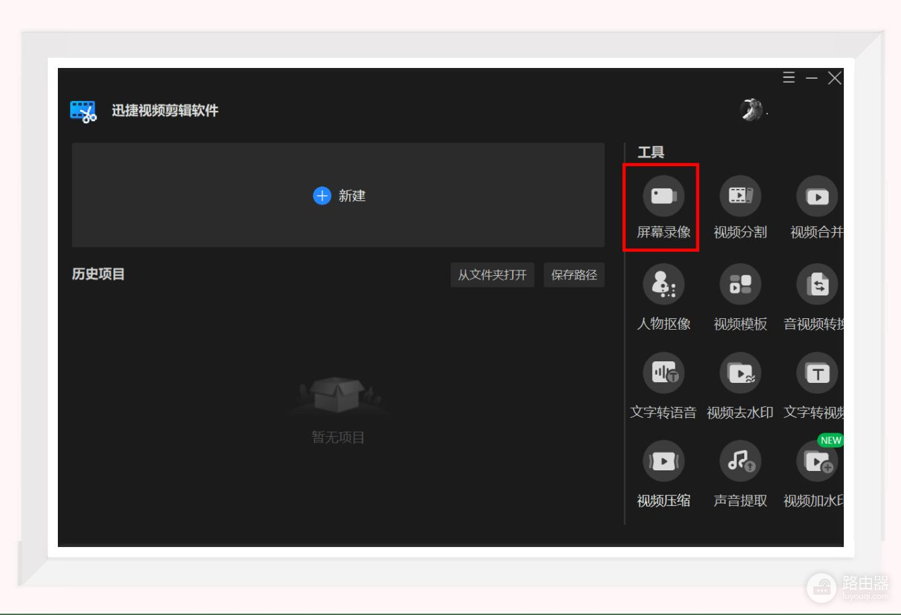Close the video editor window

(x=834, y=78)
